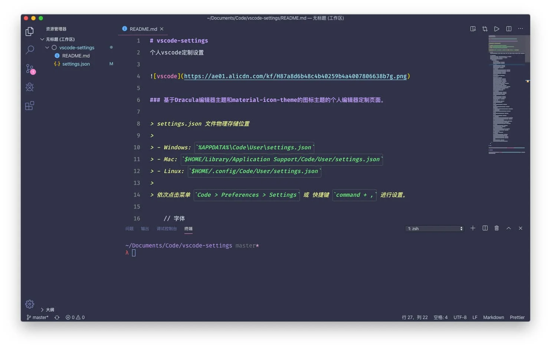Image resolution: width=551 pixels, height=349 pixels.
Task: Open the terminal selector dropdown 1: zsh
Action: point(434,229)
